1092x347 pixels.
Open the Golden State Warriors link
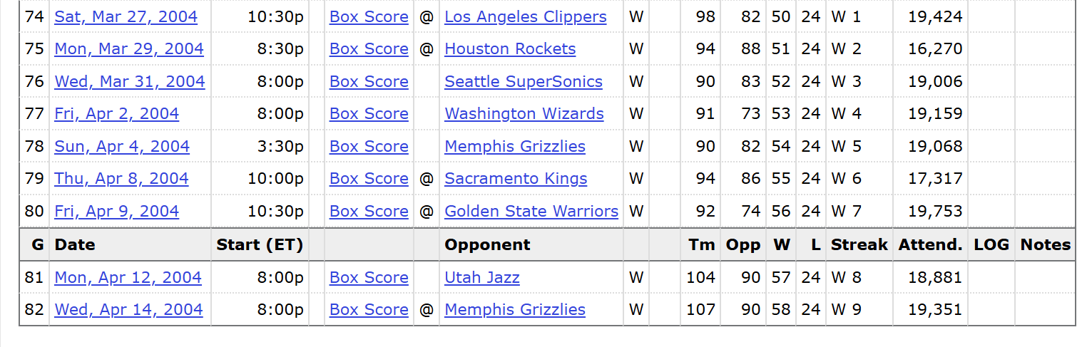pyautogui.click(x=531, y=212)
